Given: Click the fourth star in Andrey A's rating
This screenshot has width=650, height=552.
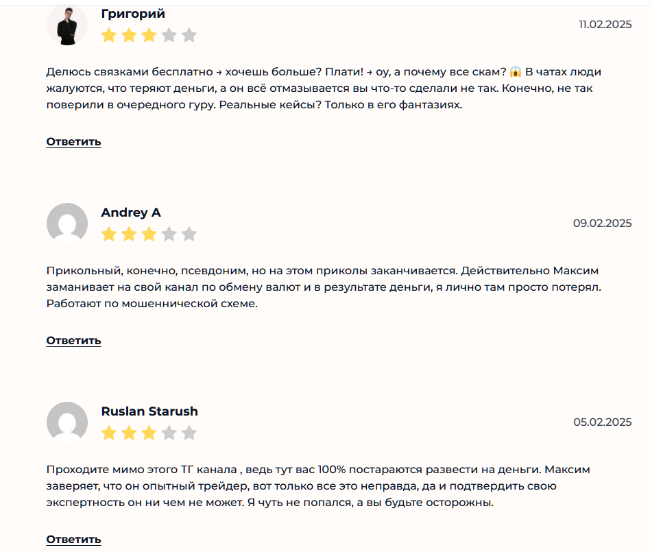Looking at the screenshot, I should click(x=169, y=235).
